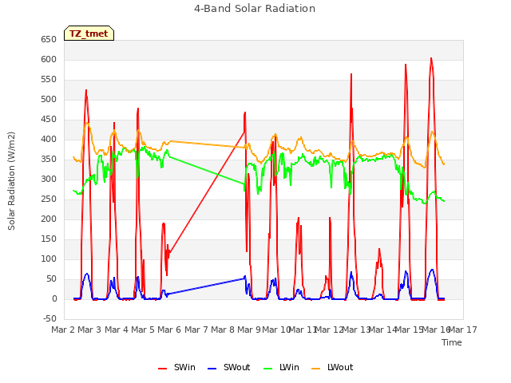Toggle the LWout series legend entry
The image size is (511, 383).
pyautogui.click(x=332, y=368)
